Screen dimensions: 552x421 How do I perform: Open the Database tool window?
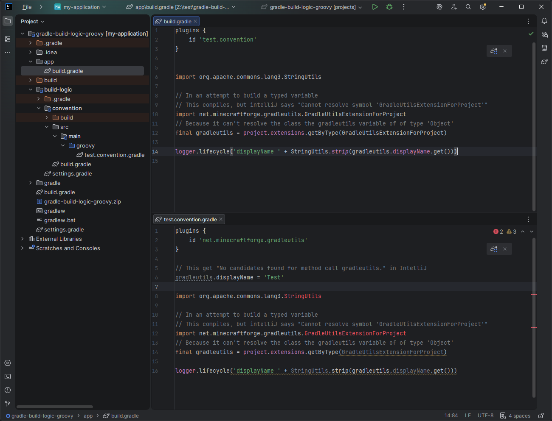[544, 48]
